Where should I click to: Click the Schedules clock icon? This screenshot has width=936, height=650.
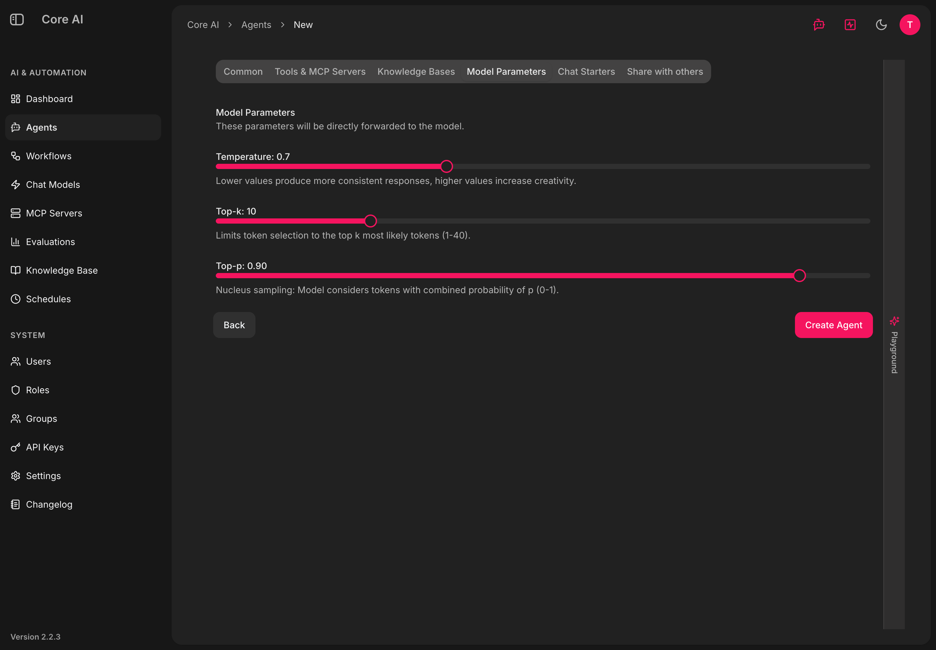[16, 299]
